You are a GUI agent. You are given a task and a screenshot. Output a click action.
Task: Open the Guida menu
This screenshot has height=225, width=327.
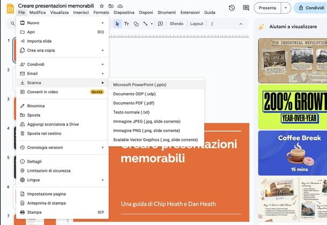[x=210, y=12]
